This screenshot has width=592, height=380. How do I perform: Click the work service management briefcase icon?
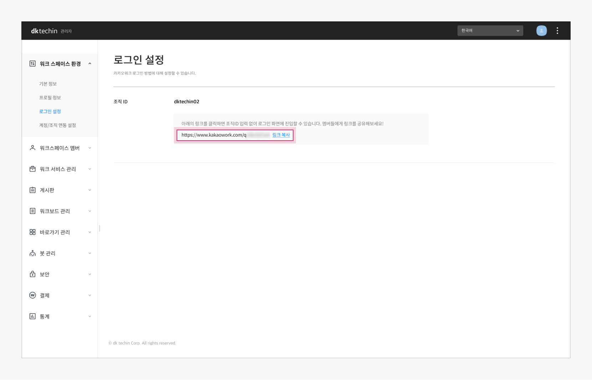coord(32,169)
